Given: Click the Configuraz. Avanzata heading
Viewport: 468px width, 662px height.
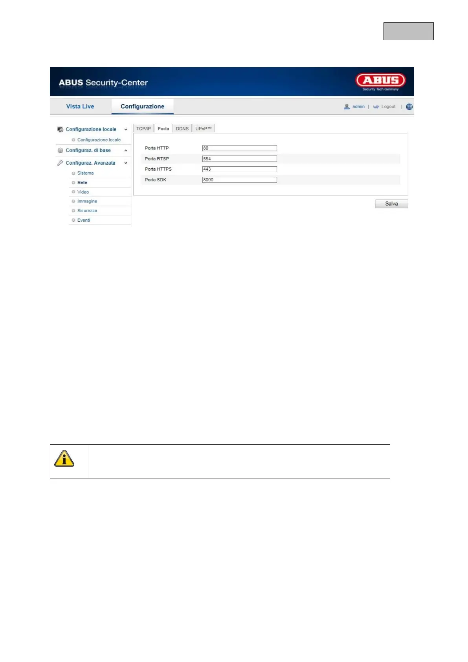Looking at the screenshot, I should tap(90, 163).
